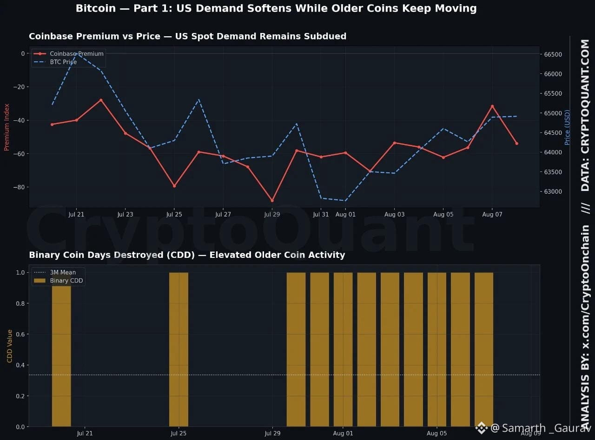Click the Binary CDD bar for Jul 30
This screenshot has width=595, height=440.
[296, 349]
